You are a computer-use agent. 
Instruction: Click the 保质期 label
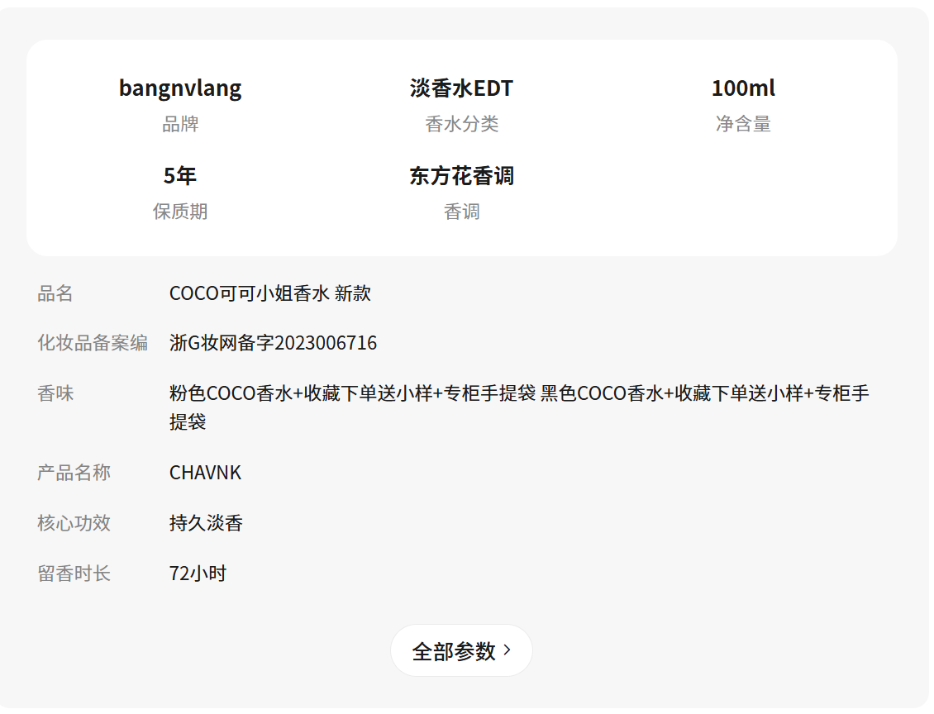point(180,212)
